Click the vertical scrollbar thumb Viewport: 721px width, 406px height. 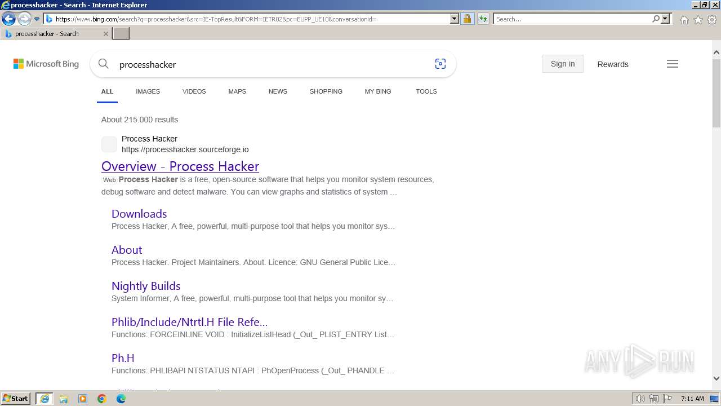(716, 92)
